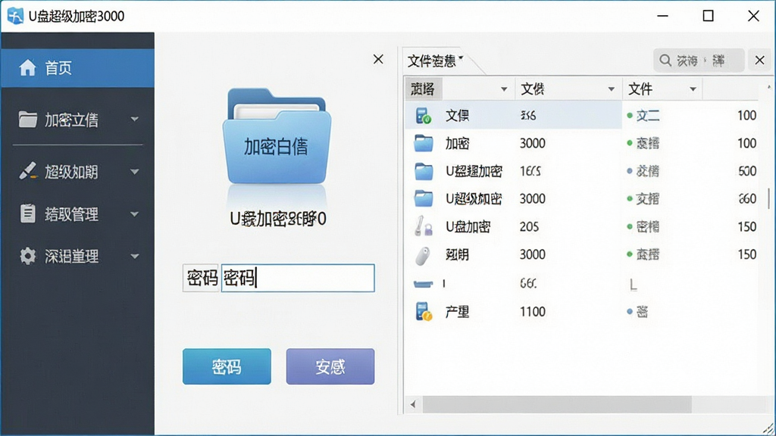Screen dimensions: 776x436
Task: Open the dropdown arrow of the 文件 column header
Action: [693, 89]
